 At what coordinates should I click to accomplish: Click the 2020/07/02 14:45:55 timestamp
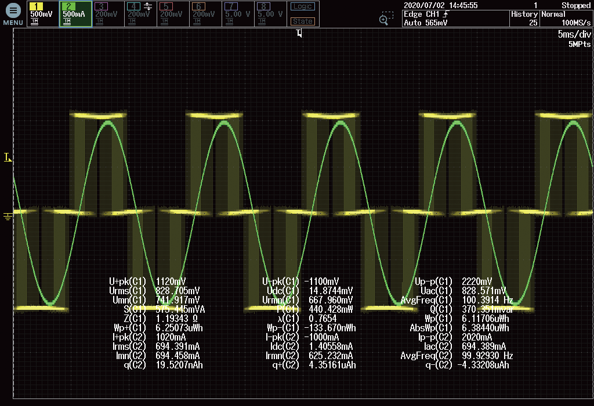coord(441,5)
